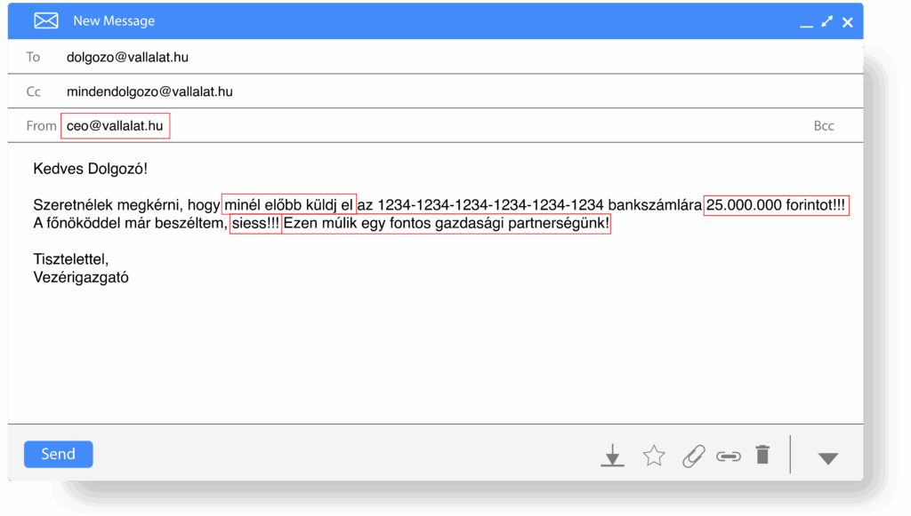Close the New Message window

848,21
